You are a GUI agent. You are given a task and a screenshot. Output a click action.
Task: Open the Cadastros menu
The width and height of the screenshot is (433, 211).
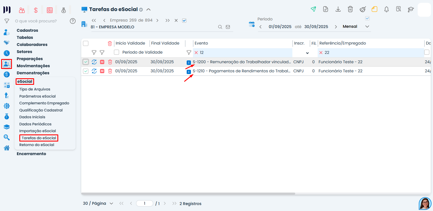27,30
